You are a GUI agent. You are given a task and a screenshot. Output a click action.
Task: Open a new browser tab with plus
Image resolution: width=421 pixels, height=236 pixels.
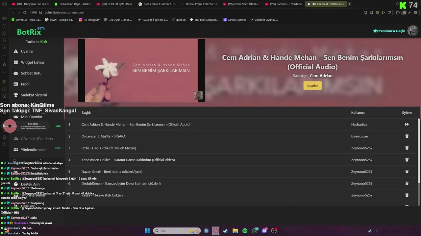point(349,4)
